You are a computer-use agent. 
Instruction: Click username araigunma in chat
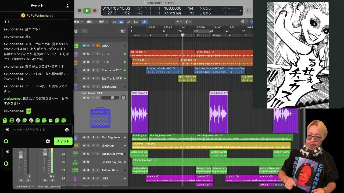[x=13, y=98]
